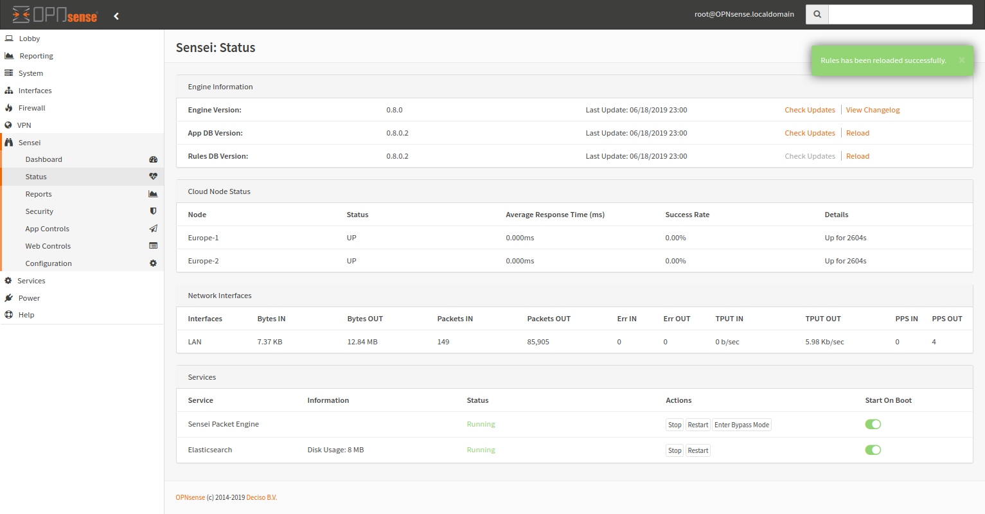Toggle Start On Boot for Elasticsearch
Screen dimensions: 985x514
click(x=873, y=450)
